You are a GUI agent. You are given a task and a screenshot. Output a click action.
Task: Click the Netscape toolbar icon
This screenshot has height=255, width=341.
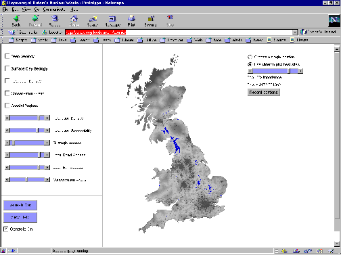point(112,18)
